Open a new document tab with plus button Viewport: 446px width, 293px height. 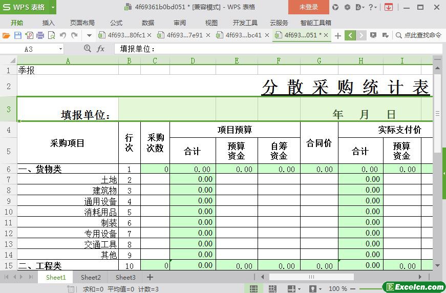(337, 35)
